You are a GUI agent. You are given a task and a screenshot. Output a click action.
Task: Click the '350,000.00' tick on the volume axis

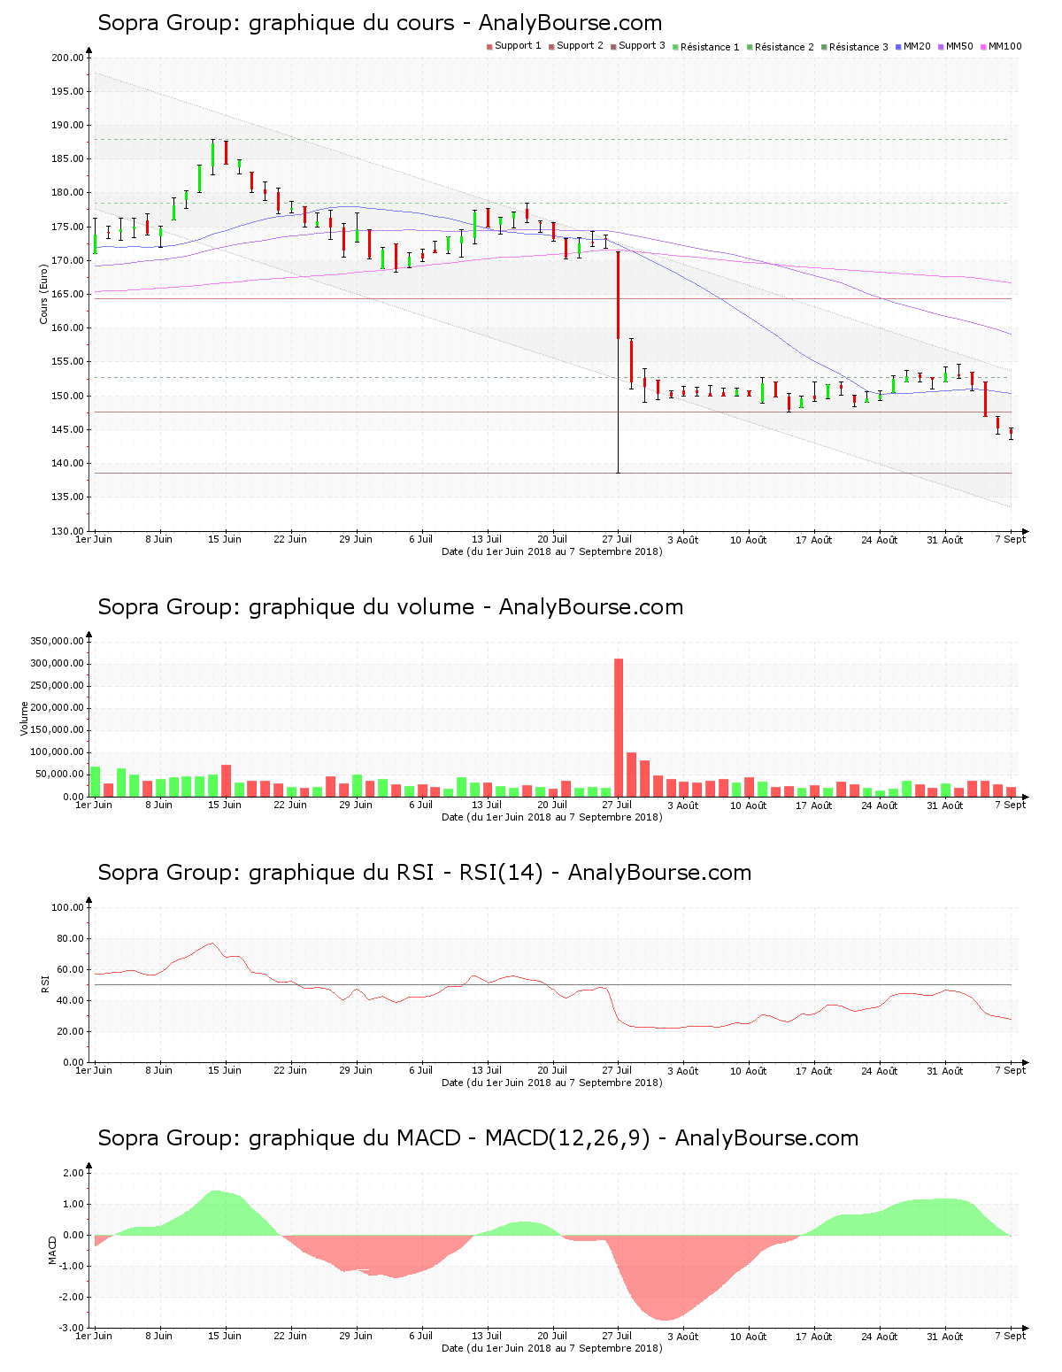click(58, 641)
